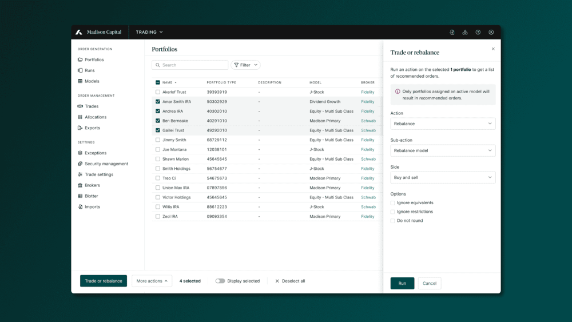
Task: Open the TRADING menu in header
Action: click(x=149, y=32)
